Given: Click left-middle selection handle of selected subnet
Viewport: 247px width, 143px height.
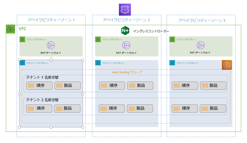Looking at the screenshot, I should (19, 94).
